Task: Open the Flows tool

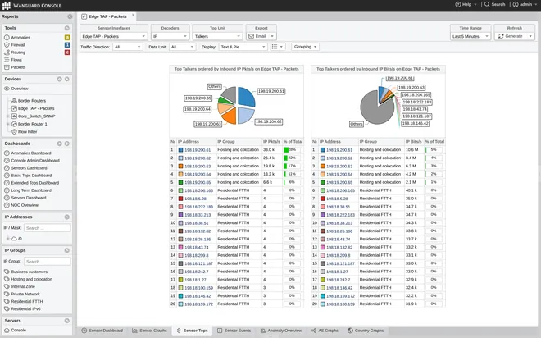Action: (16, 60)
